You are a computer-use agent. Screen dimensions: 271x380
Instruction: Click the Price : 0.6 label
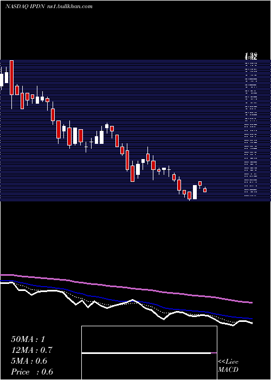(x=32, y=372)
